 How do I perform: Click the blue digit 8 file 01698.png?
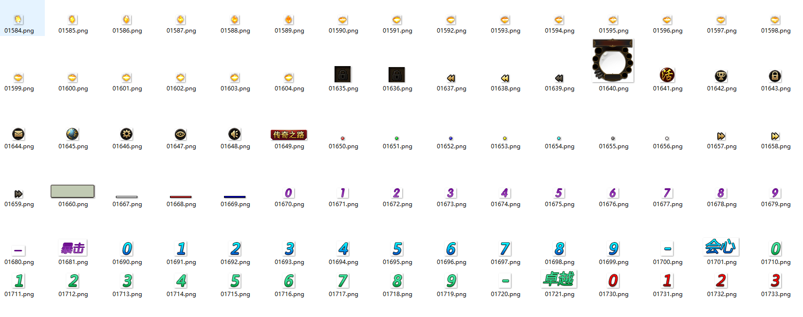559,248
